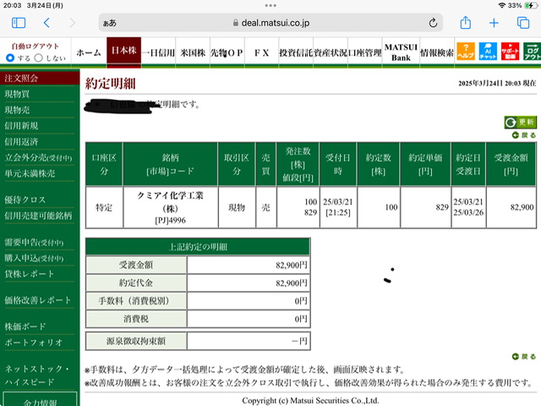Go back with Safari back arrow
This screenshot has height=406, width=541.
pos(46,23)
